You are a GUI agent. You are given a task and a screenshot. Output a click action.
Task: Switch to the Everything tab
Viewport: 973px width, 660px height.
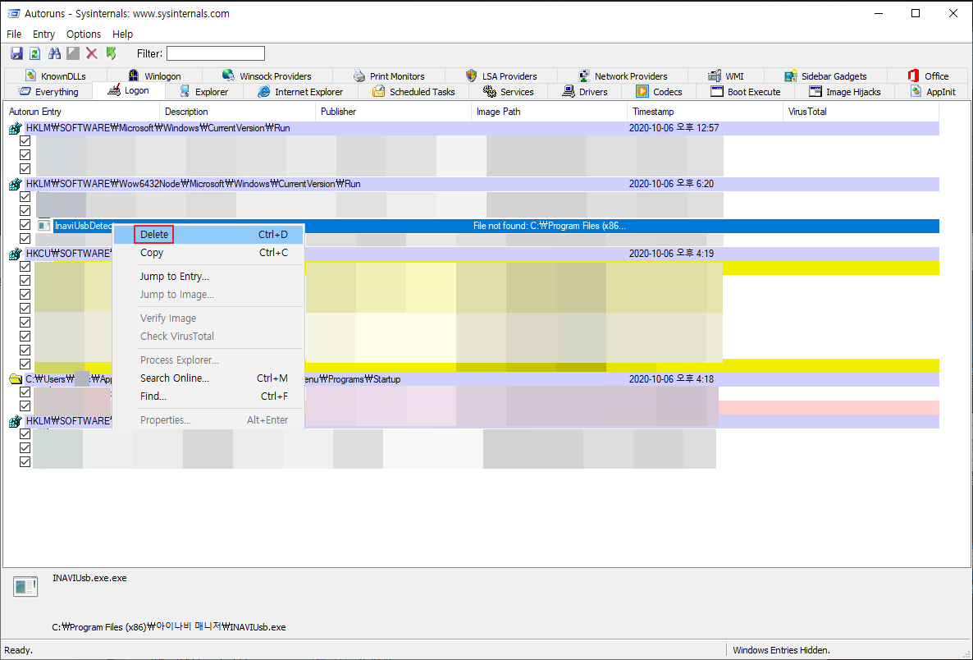coord(48,92)
